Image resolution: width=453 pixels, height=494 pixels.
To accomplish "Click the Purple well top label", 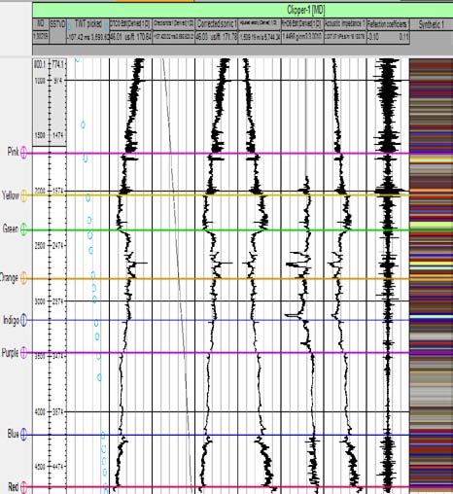I will 10,353.
